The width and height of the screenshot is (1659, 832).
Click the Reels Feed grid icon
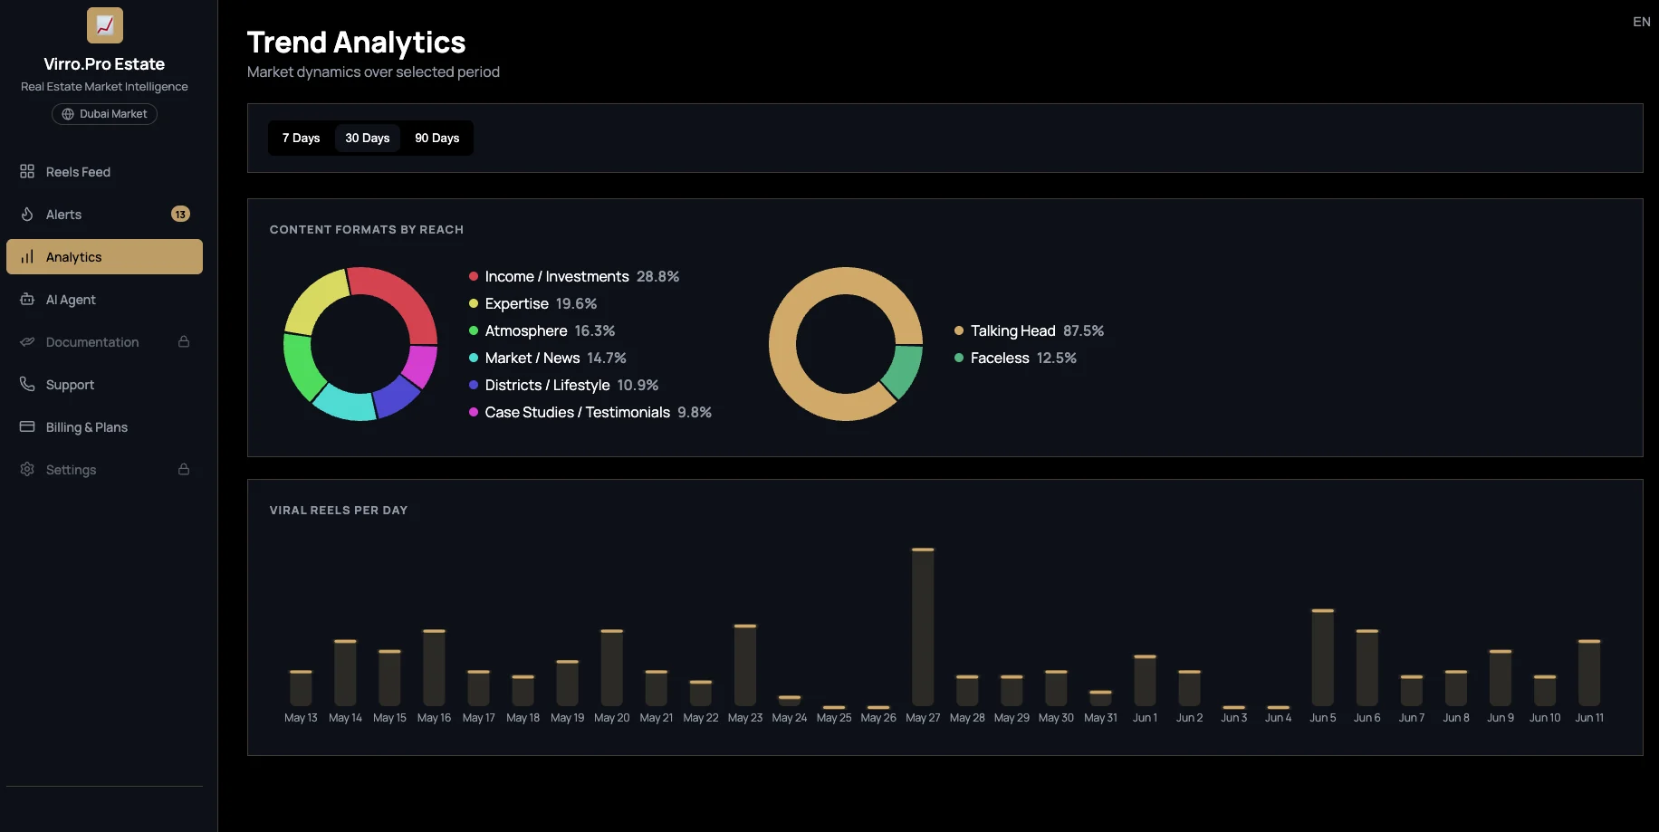[27, 171]
